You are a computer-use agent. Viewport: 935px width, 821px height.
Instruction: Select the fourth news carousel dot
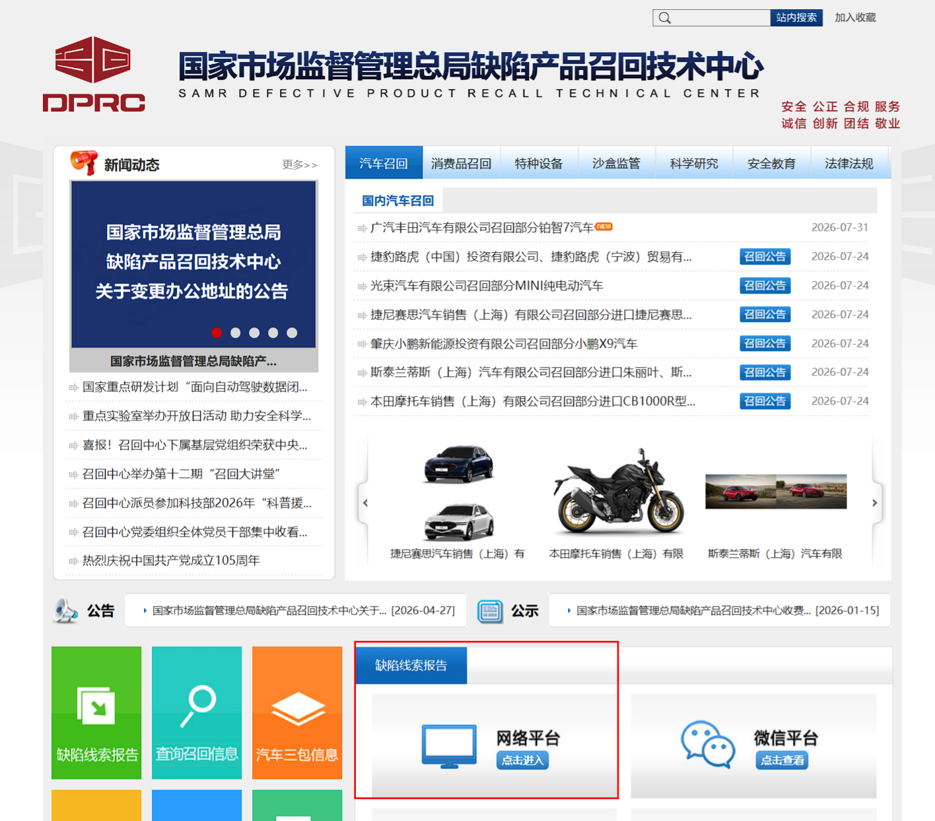point(273,333)
